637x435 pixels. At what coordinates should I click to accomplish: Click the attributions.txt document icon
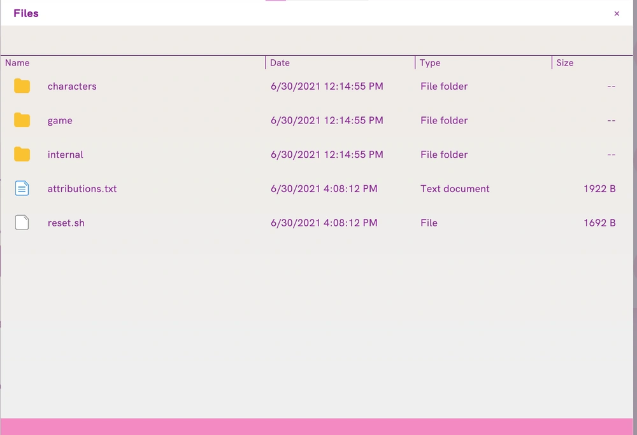coord(22,188)
